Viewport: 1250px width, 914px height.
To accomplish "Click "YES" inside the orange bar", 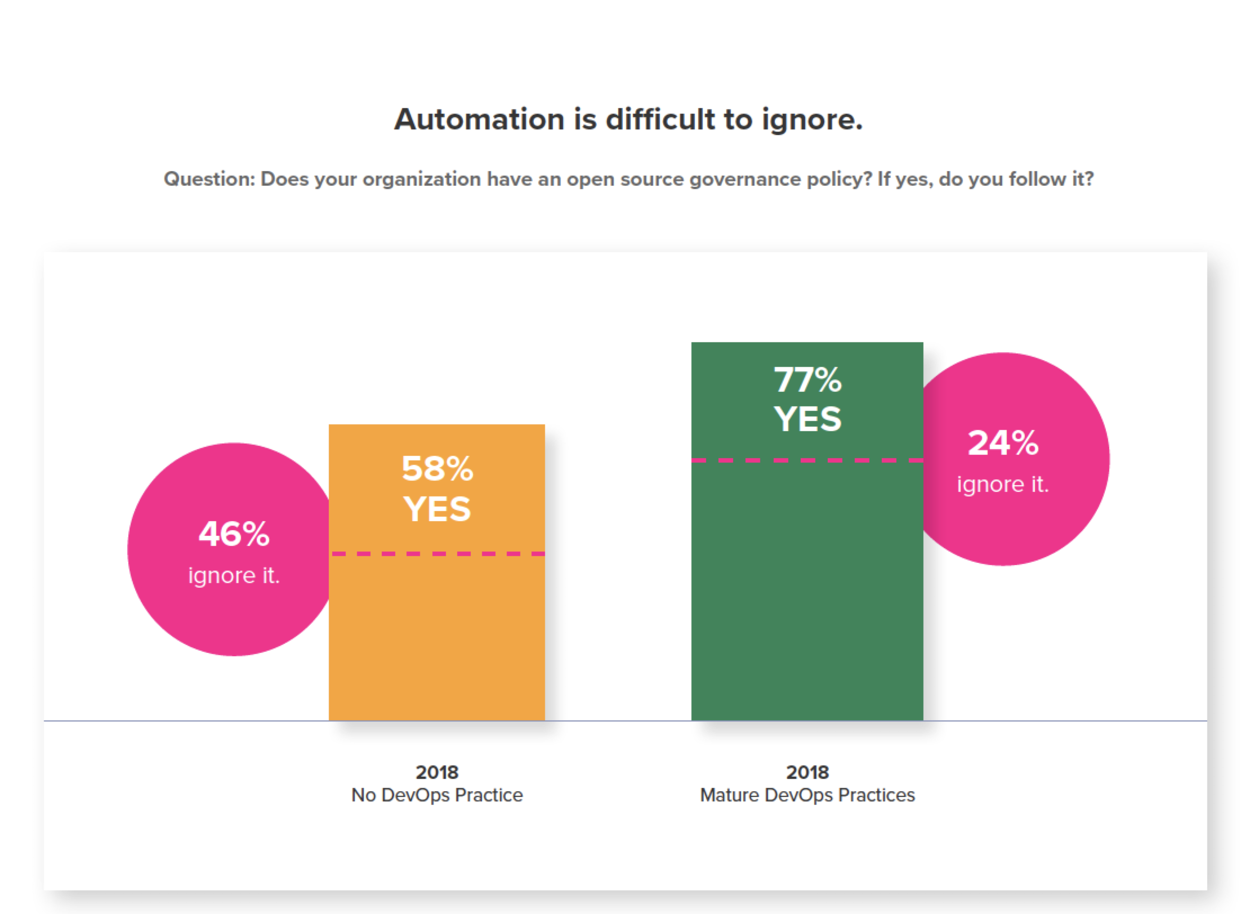I will [437, 509].
